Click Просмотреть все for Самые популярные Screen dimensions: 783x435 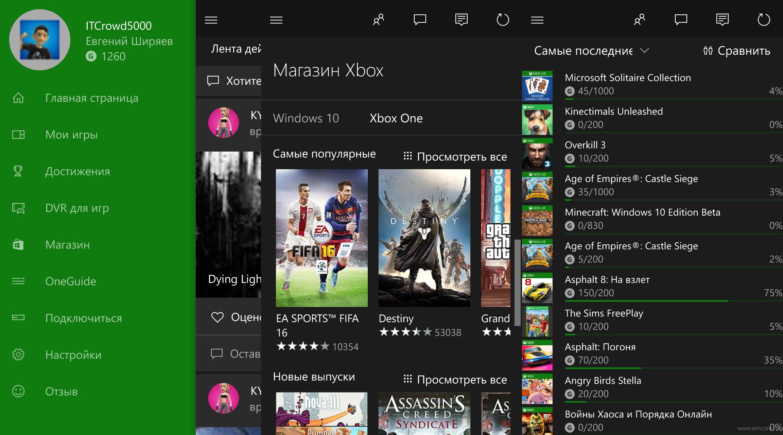click(x=455, y=157)
